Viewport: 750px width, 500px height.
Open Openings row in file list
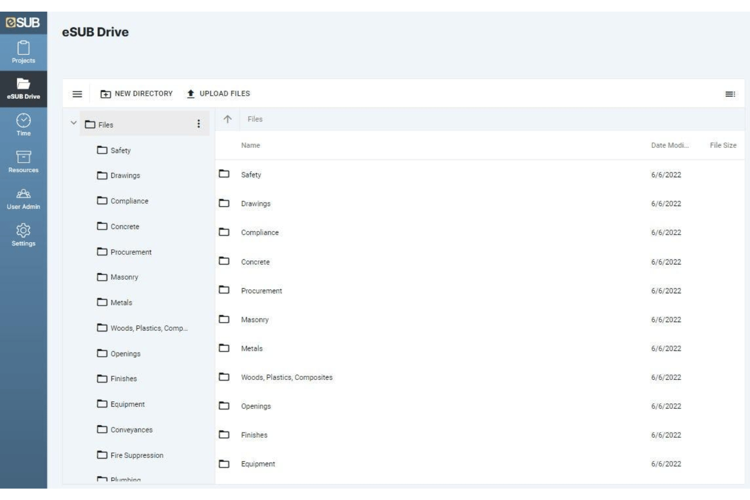(x=480, y=406)
